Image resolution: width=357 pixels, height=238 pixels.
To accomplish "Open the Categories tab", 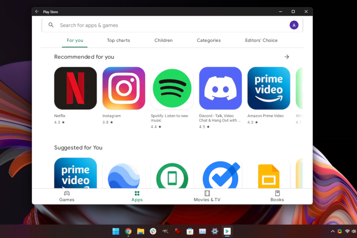I will (x=208, y=40).
